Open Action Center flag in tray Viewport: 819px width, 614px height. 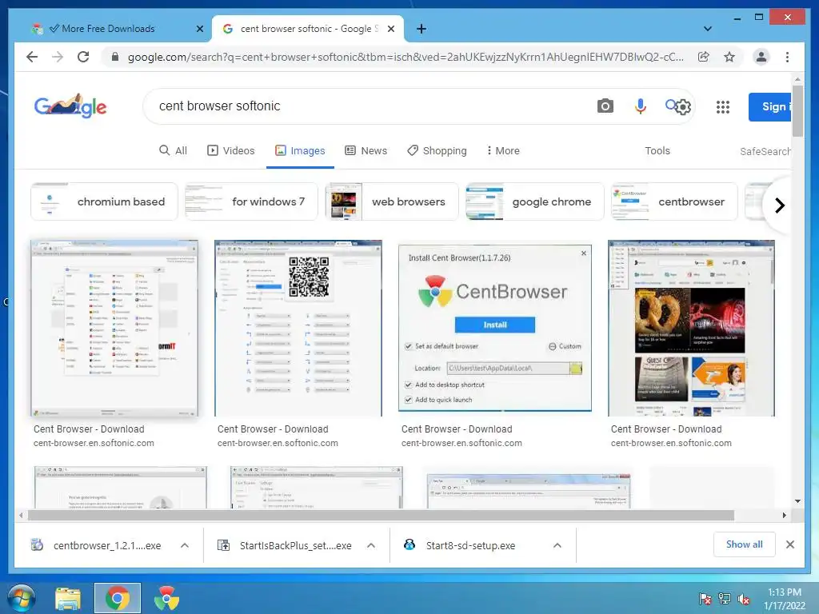[705, 599]
